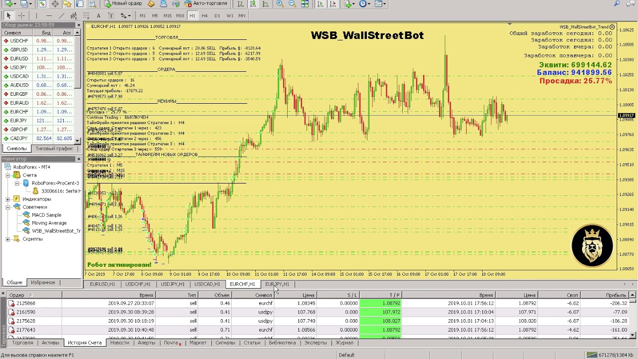Switch timeframe to D1
Image resolution: width=638 pixels, height=359 pixels.
tap(217, 15)
